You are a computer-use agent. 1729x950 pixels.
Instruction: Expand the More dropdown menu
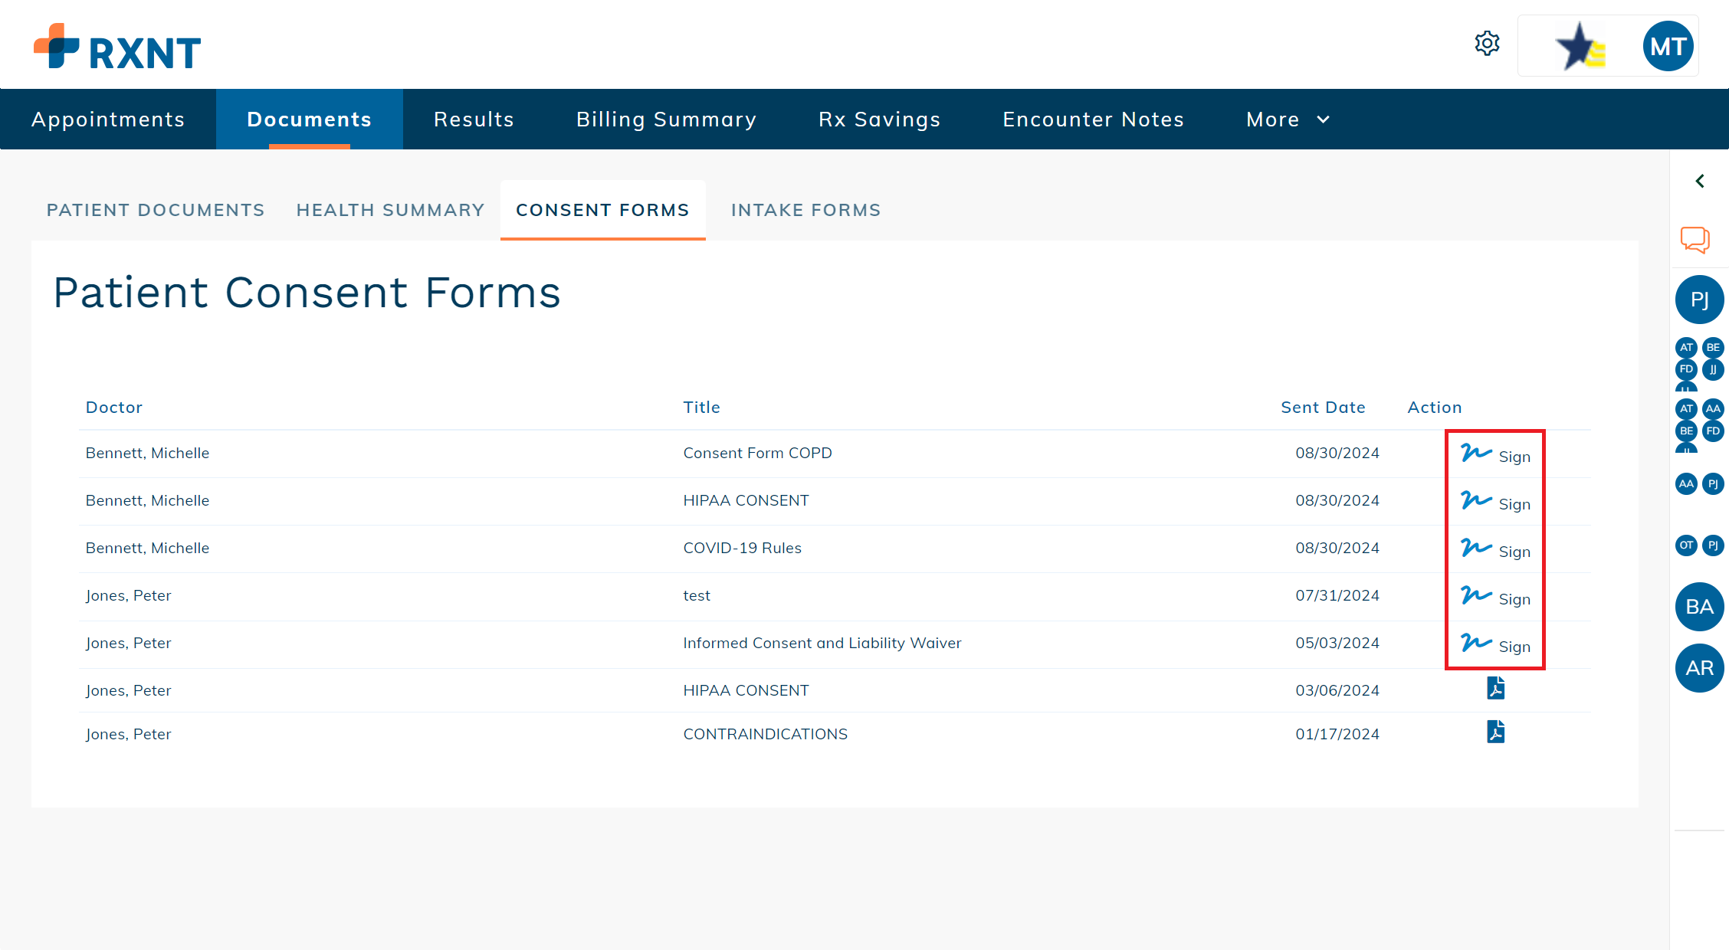click(1288, 120)
